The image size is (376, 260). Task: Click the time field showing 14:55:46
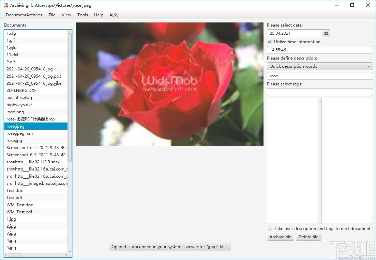[x=319, y=50]
